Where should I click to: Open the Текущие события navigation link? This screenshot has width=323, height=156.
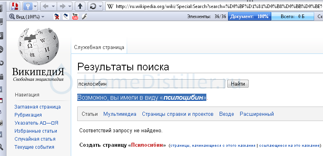click(x=34, y=147)
